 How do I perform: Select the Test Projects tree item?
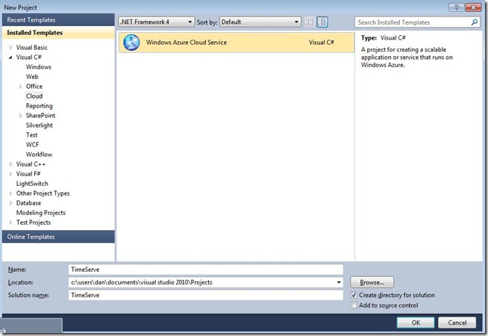[34, 223]
